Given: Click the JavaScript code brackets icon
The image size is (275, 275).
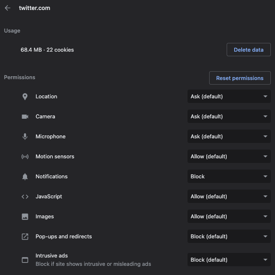Looking at the screenshot, I should 25,196.
